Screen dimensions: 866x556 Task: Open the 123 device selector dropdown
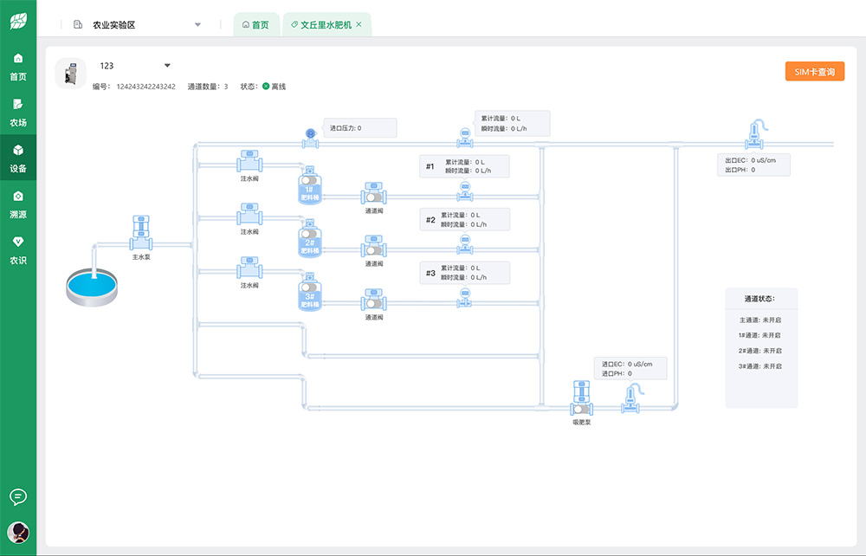(167, 66)
